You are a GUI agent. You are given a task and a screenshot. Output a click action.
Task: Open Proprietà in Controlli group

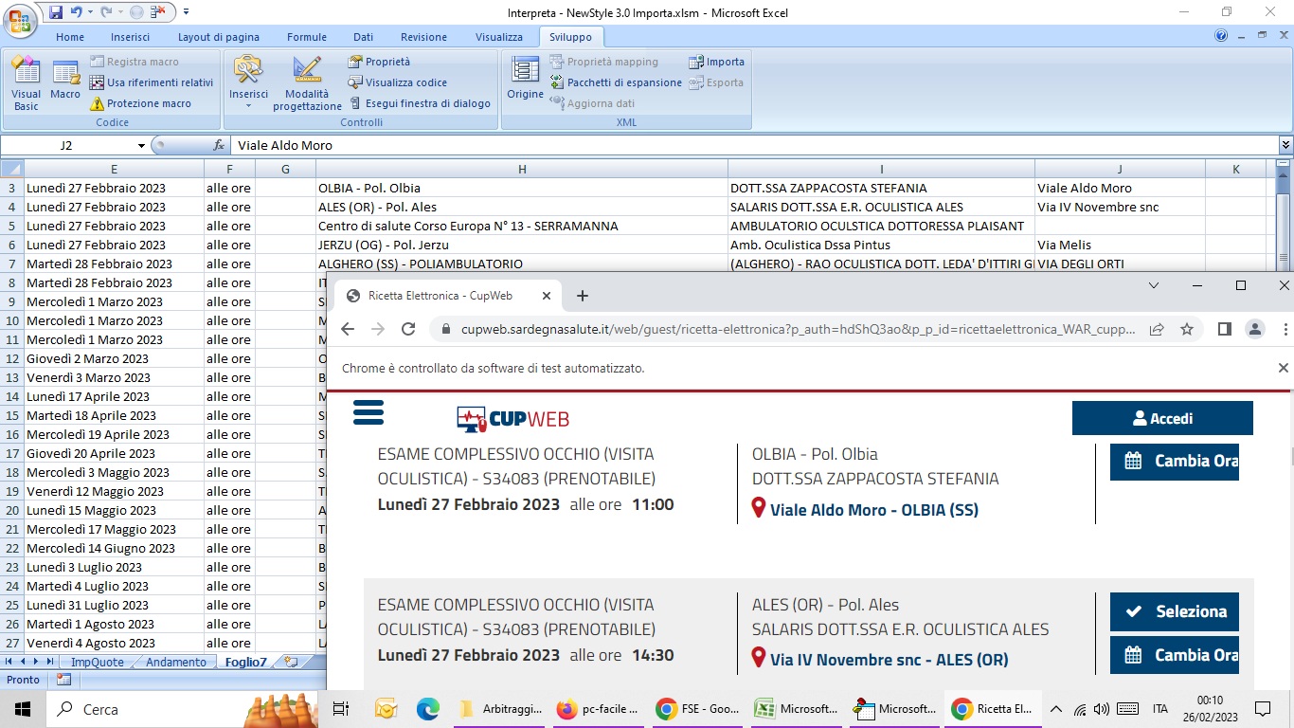coord(379,62)
